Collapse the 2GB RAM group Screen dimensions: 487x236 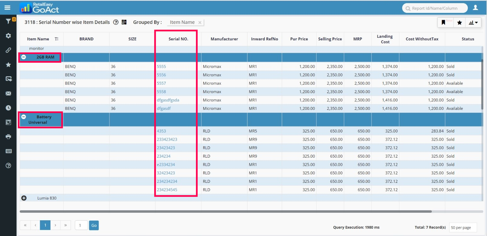24,57
